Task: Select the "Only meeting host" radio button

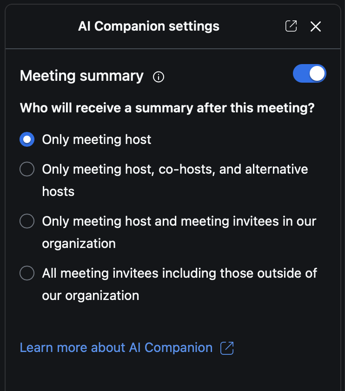Action: (x=27, y=139)
